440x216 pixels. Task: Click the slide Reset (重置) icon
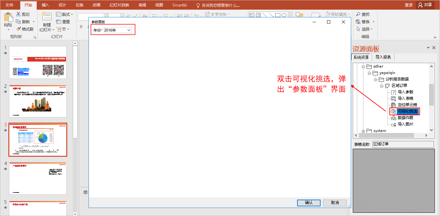point(59,22)
